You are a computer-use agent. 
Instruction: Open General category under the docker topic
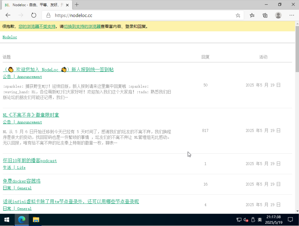pos(17,188)
